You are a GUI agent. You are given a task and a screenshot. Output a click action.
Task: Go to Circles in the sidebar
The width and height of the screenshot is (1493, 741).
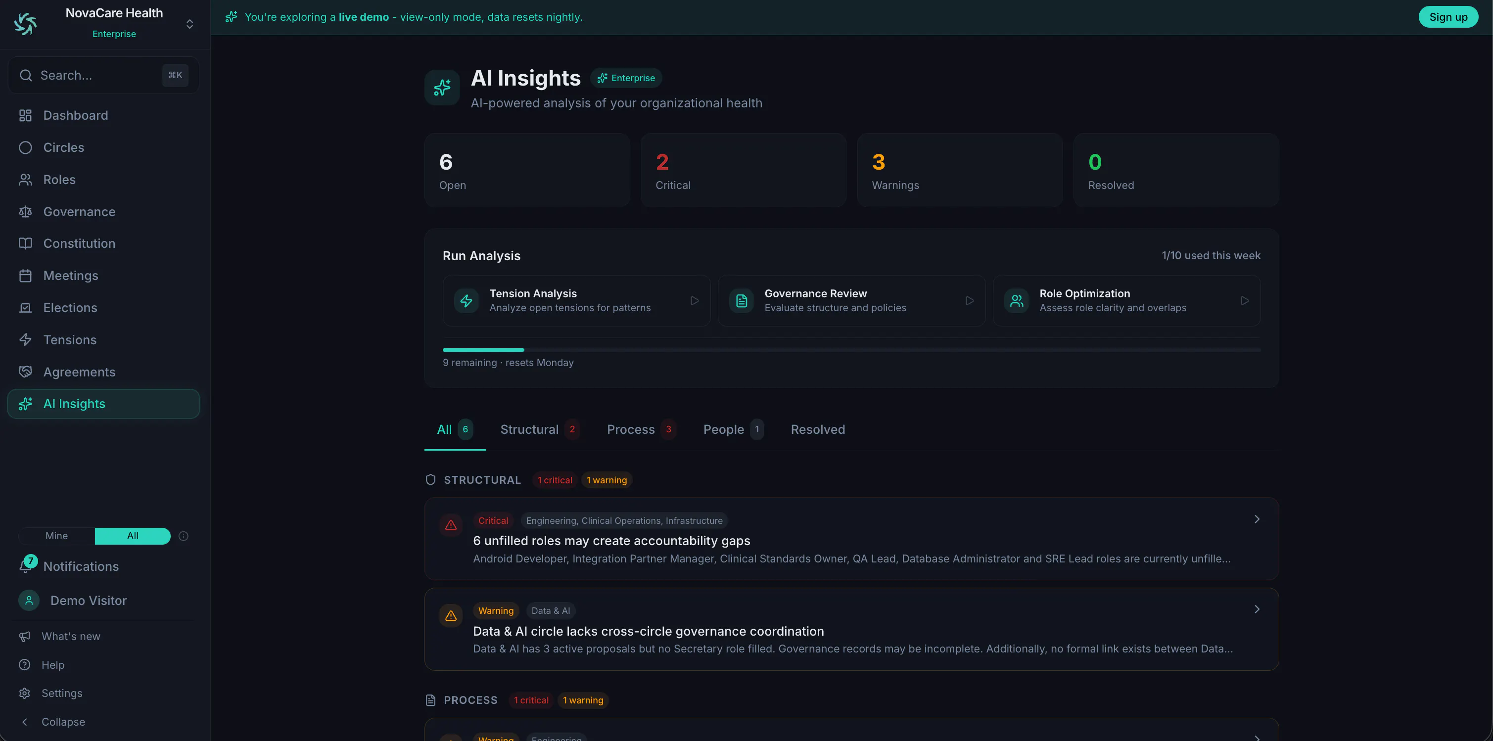[x=103, y=148]
